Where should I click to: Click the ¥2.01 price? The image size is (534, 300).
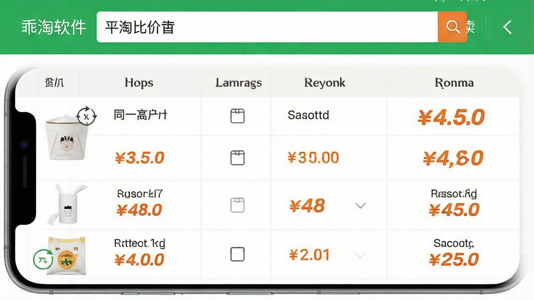(x=309, y=255)
